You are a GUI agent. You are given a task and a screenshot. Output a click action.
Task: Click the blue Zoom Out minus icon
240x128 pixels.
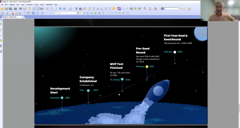(x=60, y=9)
